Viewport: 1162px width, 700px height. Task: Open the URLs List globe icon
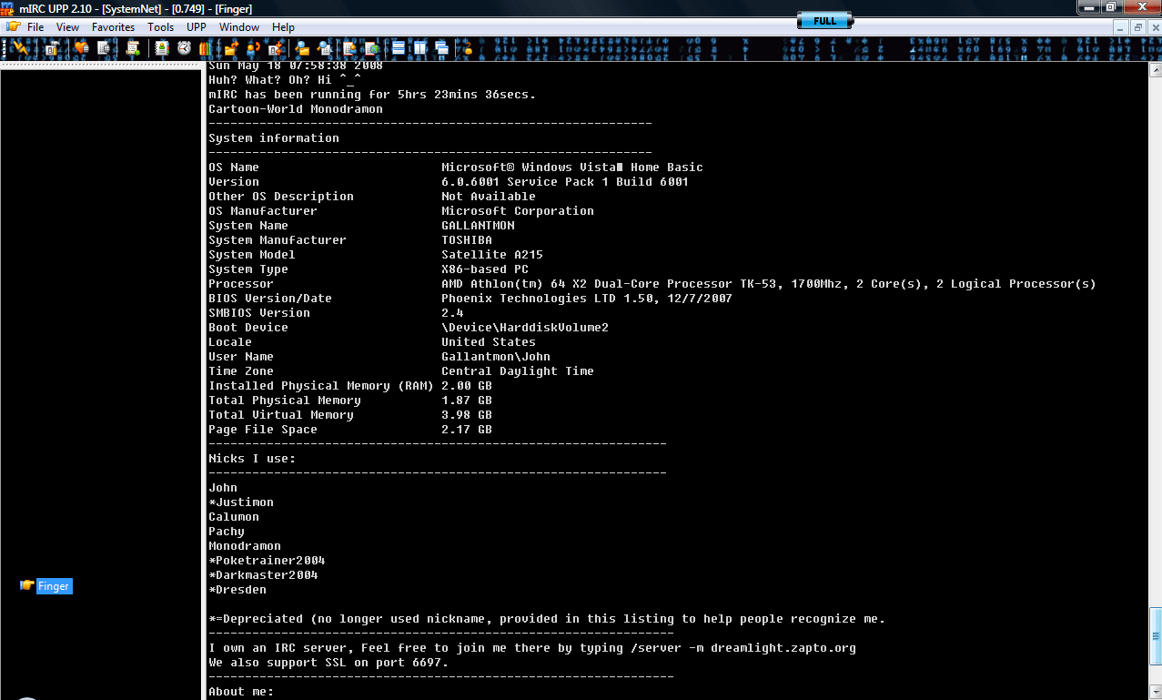(371, 48)
